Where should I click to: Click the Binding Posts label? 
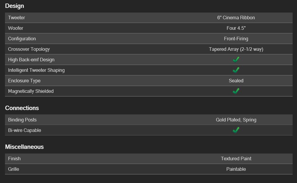pyautogui.click(x=22, y=120)
